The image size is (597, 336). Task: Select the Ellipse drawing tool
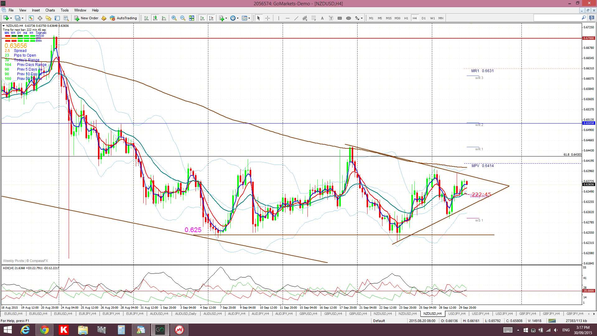tap(349, 18)
